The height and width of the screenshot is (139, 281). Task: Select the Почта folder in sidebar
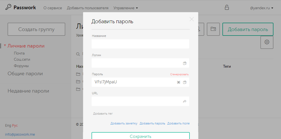click(x=19, y=53)
